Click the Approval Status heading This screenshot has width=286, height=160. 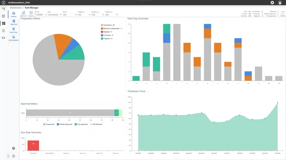(29, 104)
